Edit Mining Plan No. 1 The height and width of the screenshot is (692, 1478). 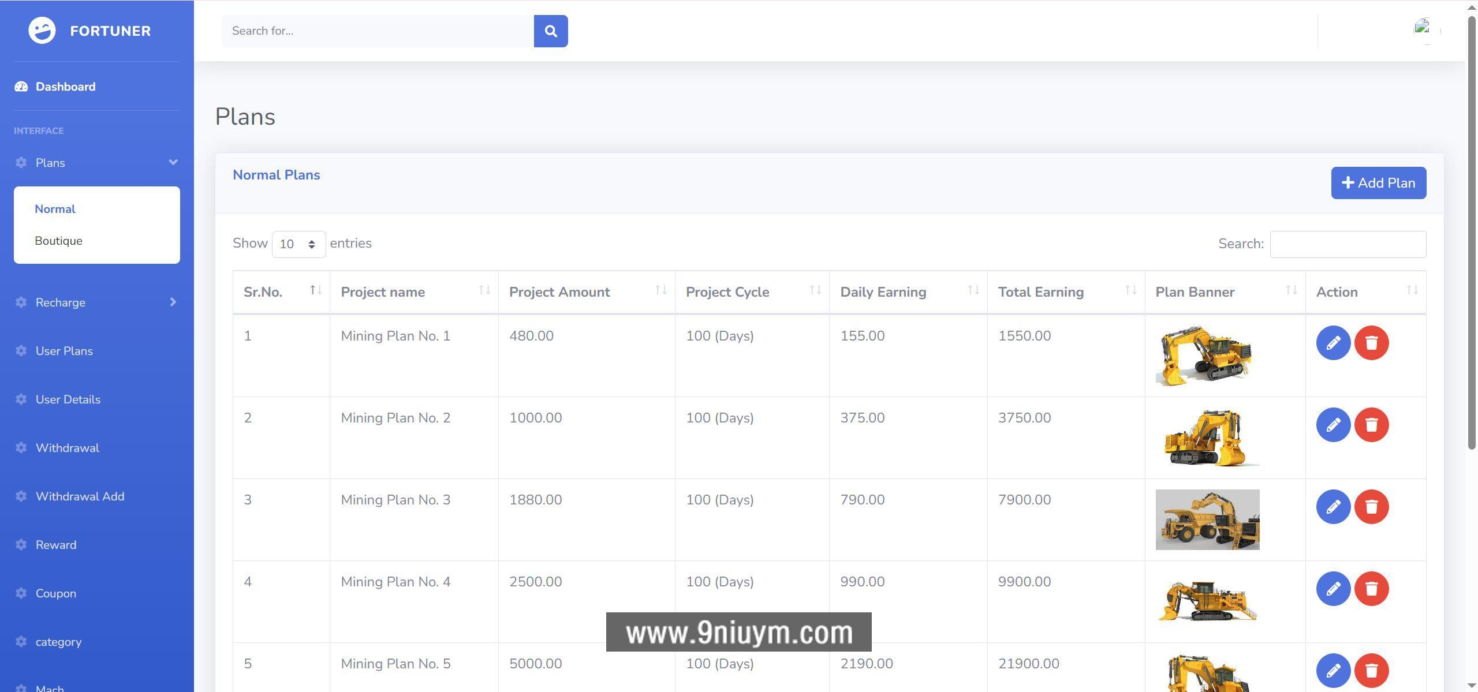coord(1333,343)
